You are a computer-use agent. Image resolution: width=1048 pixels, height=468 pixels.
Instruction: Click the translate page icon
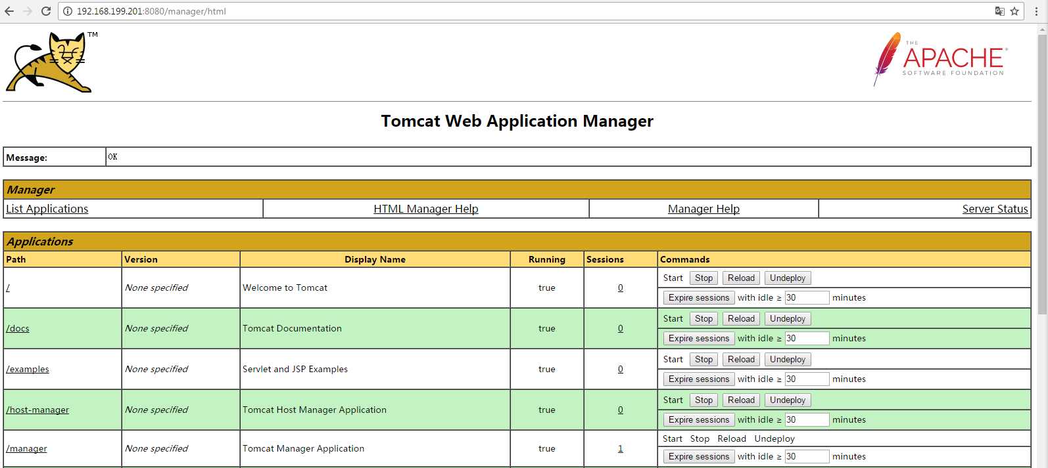click(999, 11)
